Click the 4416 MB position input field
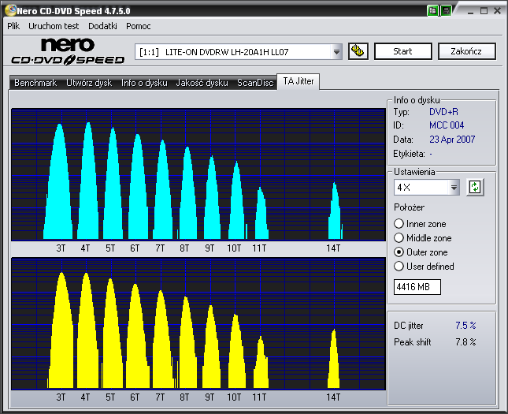Viewport: 508px width, 414px height. 417,287
